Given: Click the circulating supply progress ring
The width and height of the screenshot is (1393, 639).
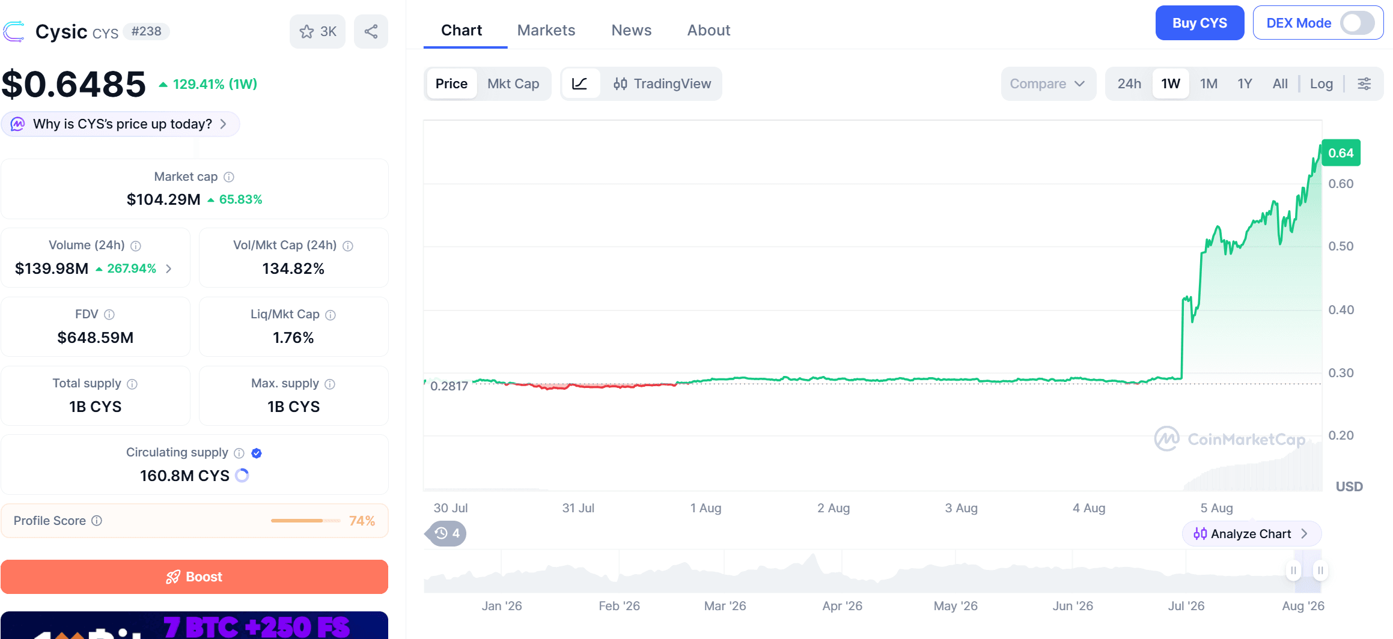Looking at the screenshot, I should (x=242, y=476).
